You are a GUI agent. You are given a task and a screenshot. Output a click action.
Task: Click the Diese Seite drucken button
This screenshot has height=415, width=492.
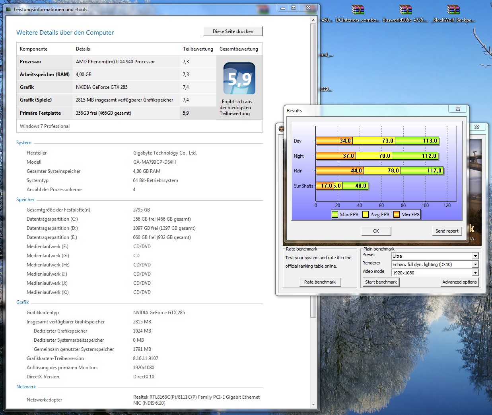233,31
